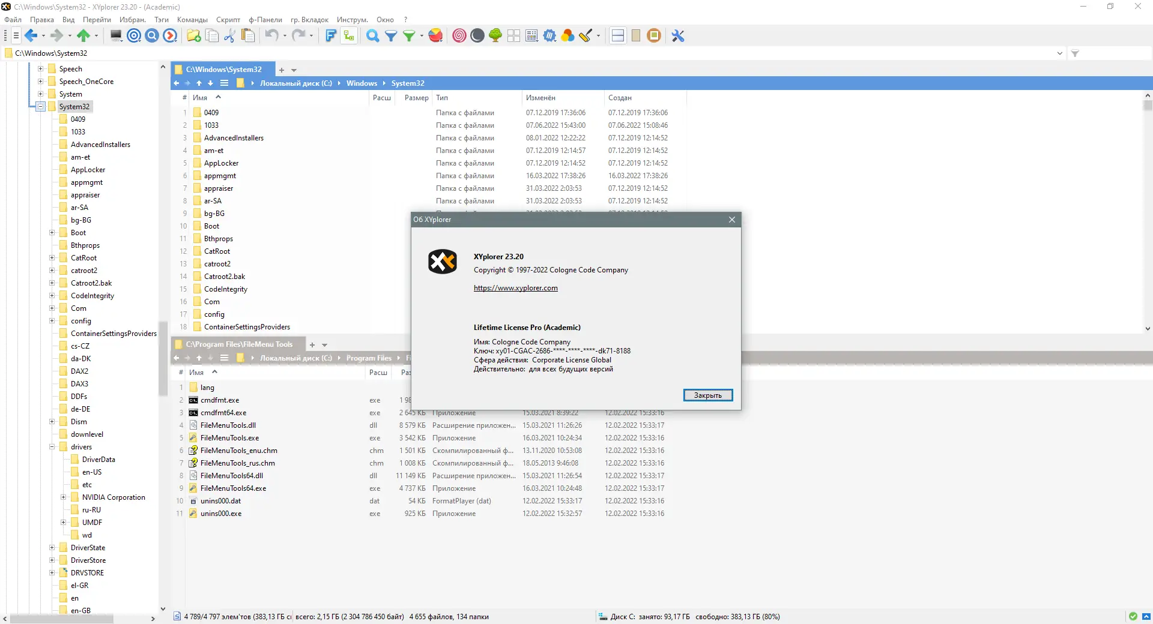Add a new tab next to System32 tab
1153x624 pixels.
click(x=281, y=70)
